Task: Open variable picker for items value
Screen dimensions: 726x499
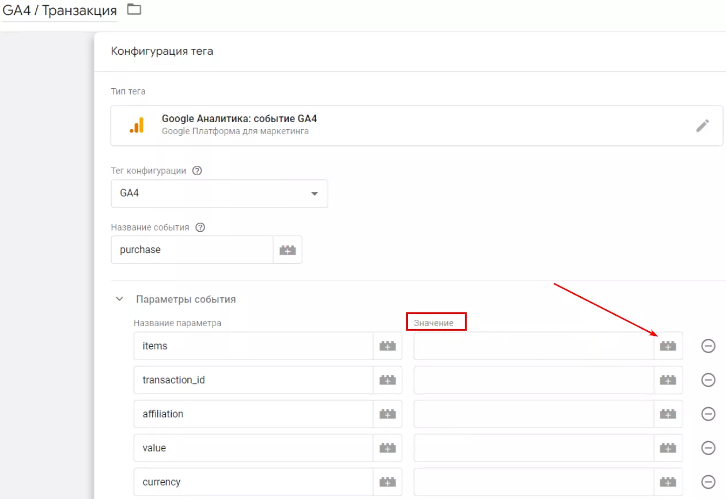Action: tap(668, 346)
